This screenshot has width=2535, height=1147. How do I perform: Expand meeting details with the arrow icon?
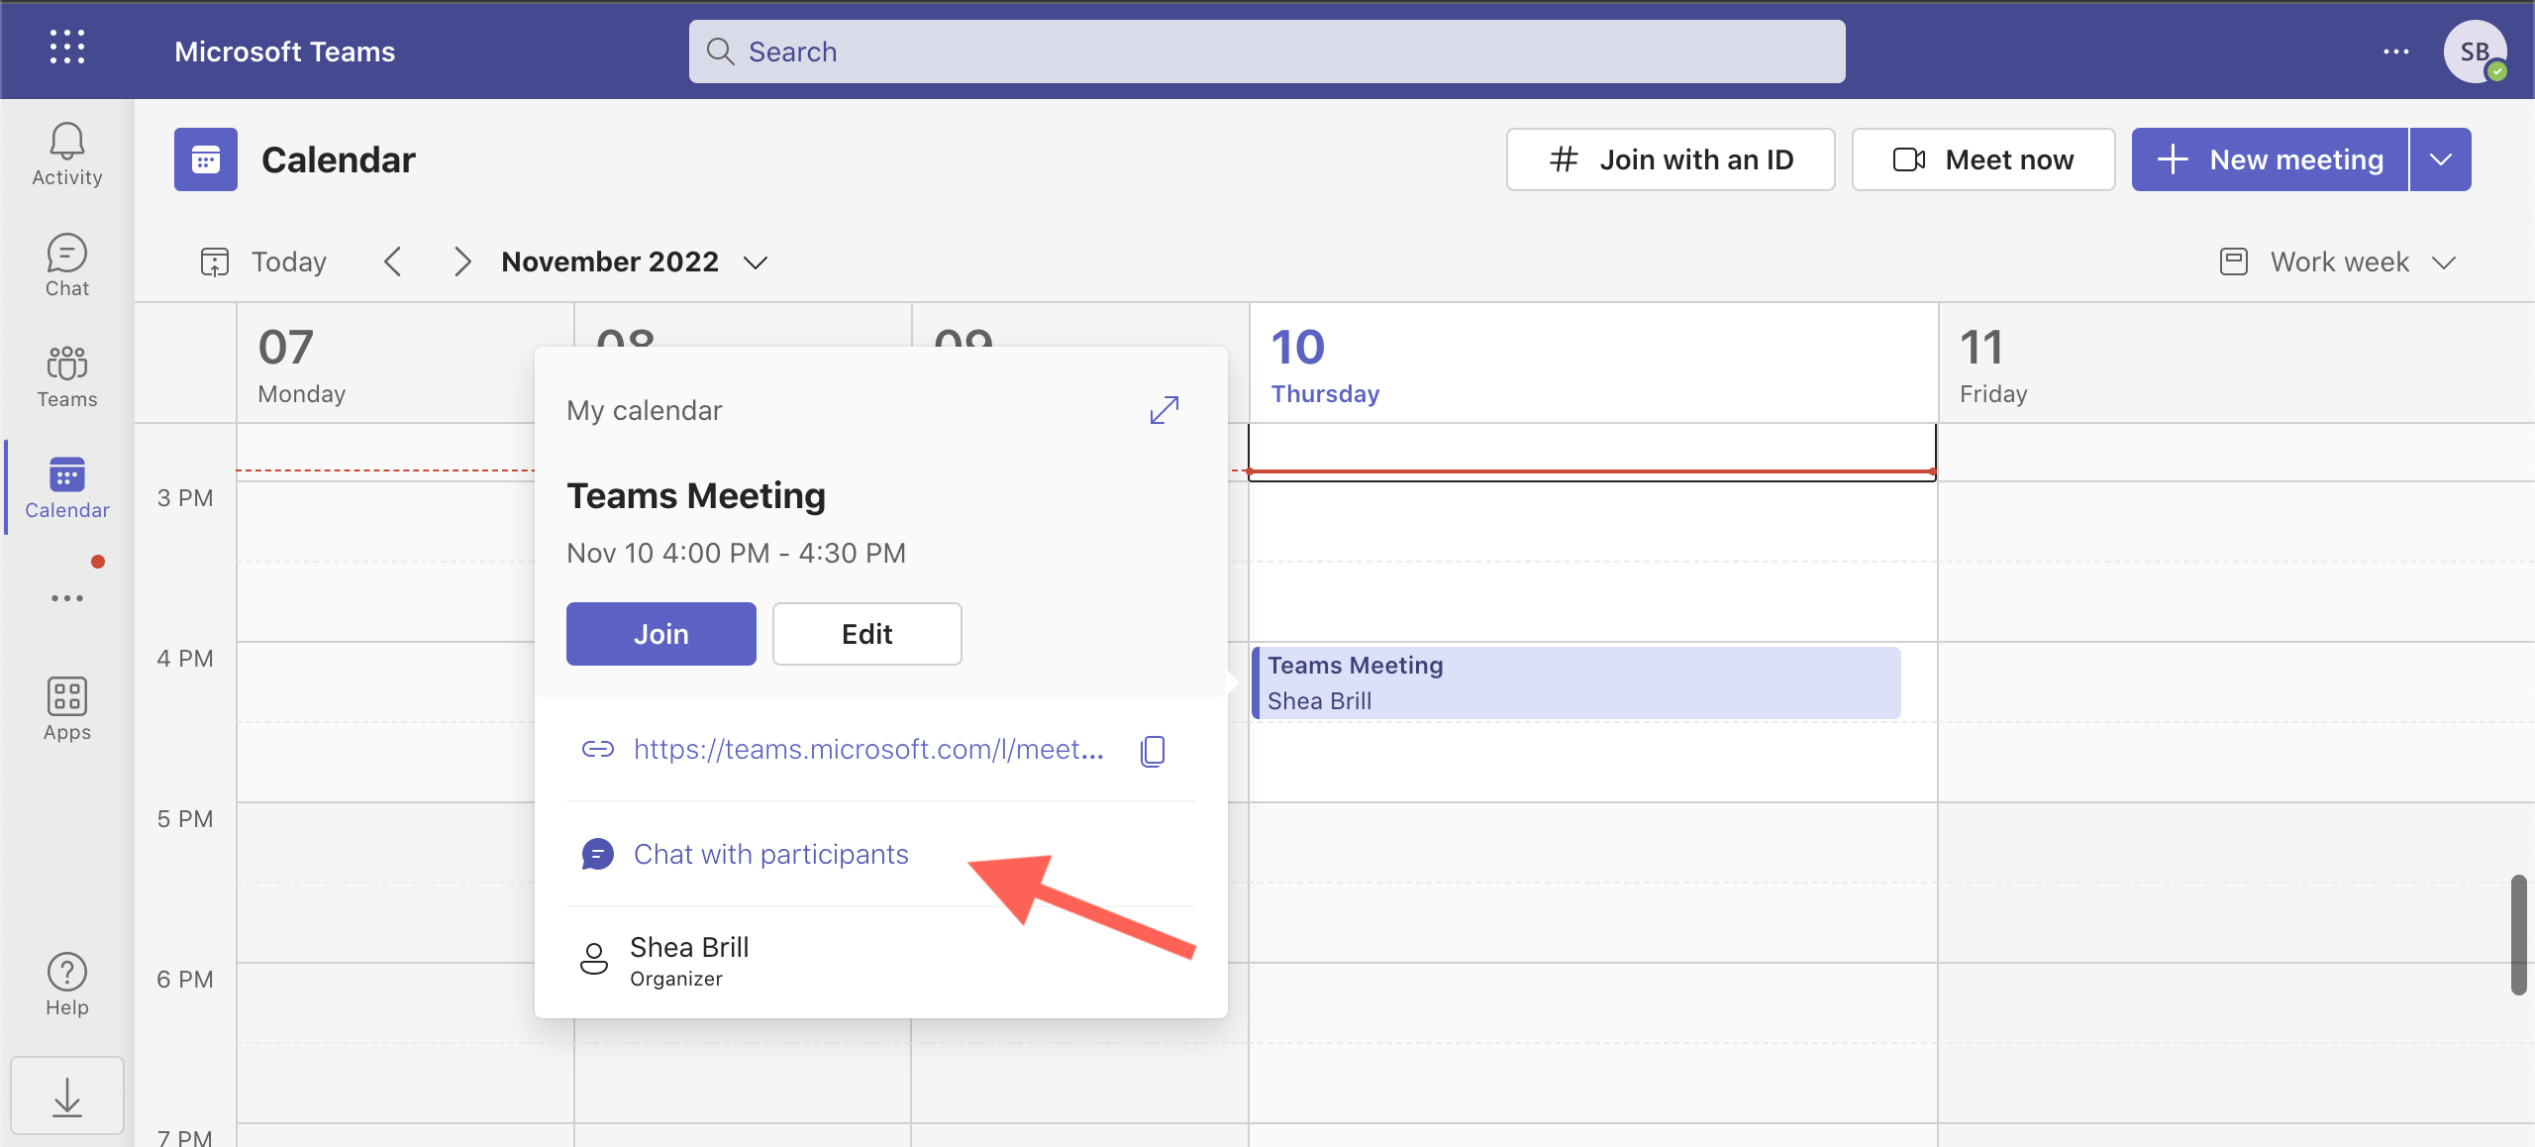tap(1165, 410)
